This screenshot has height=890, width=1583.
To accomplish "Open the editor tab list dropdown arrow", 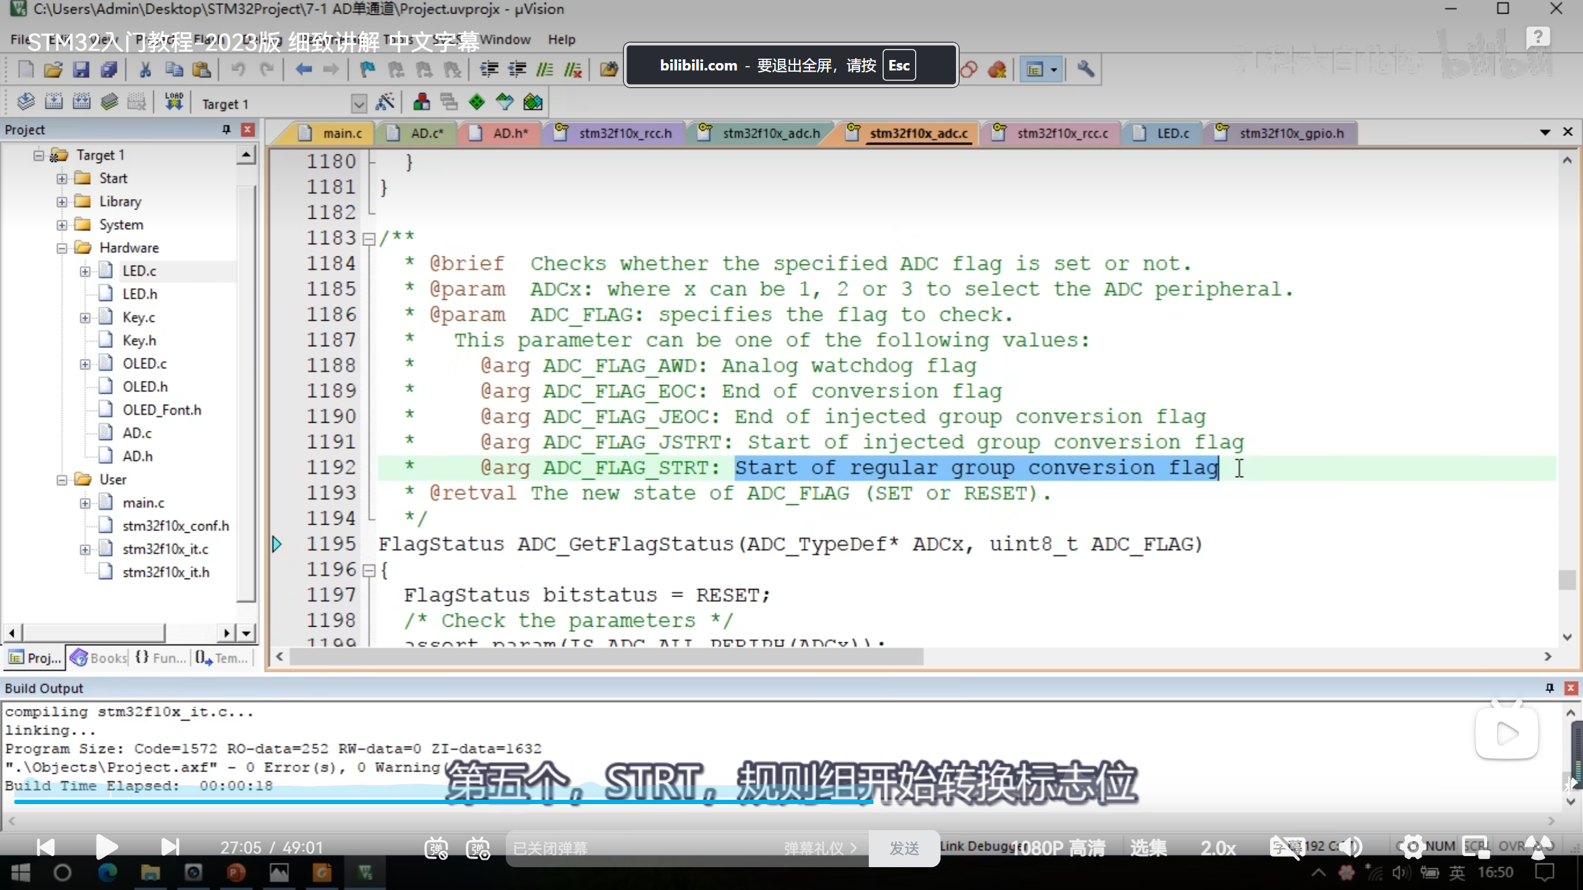I will click(1545, 132).
